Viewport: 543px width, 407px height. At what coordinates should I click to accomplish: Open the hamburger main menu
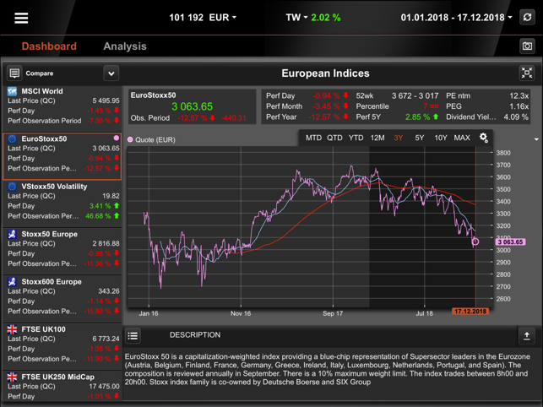click(21, 18)
